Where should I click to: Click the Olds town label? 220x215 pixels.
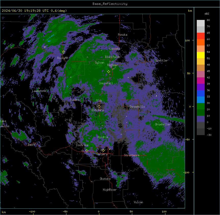pos(99,101)
